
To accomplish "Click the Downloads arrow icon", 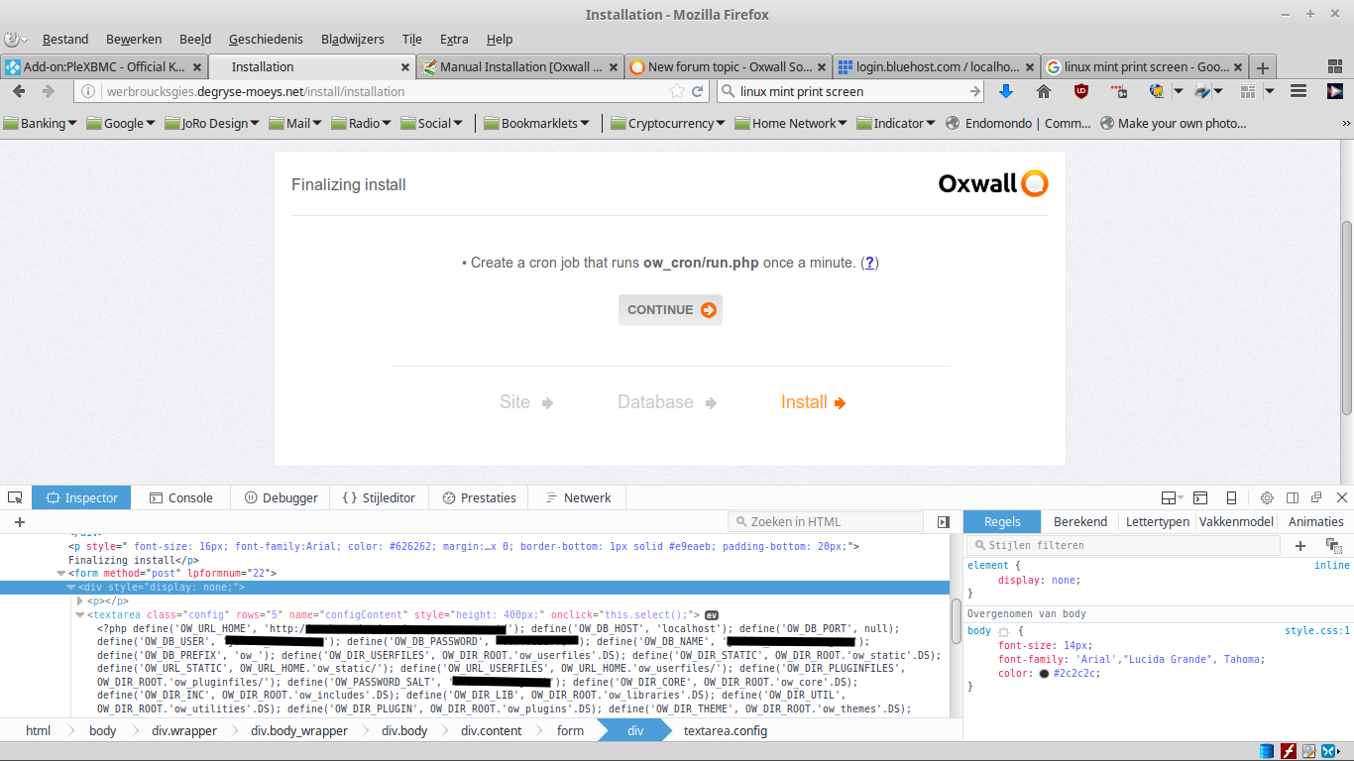I will 1006,91.
